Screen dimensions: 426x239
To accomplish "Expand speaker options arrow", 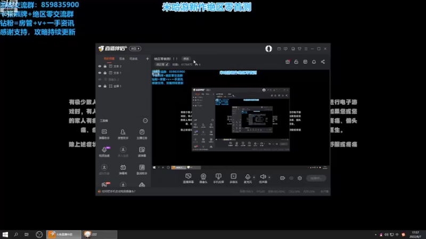I will (x=269, y=177).
